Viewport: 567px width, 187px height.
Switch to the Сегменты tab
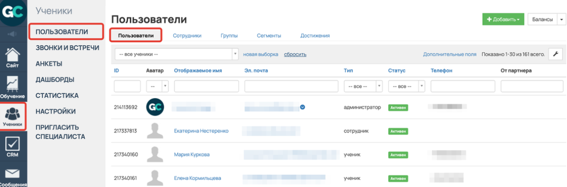pos(269,36)
